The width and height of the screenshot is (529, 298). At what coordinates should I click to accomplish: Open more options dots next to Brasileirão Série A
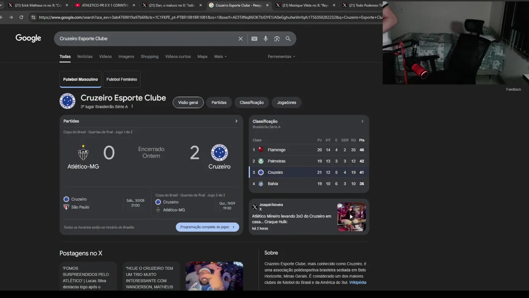coord(132,106)
